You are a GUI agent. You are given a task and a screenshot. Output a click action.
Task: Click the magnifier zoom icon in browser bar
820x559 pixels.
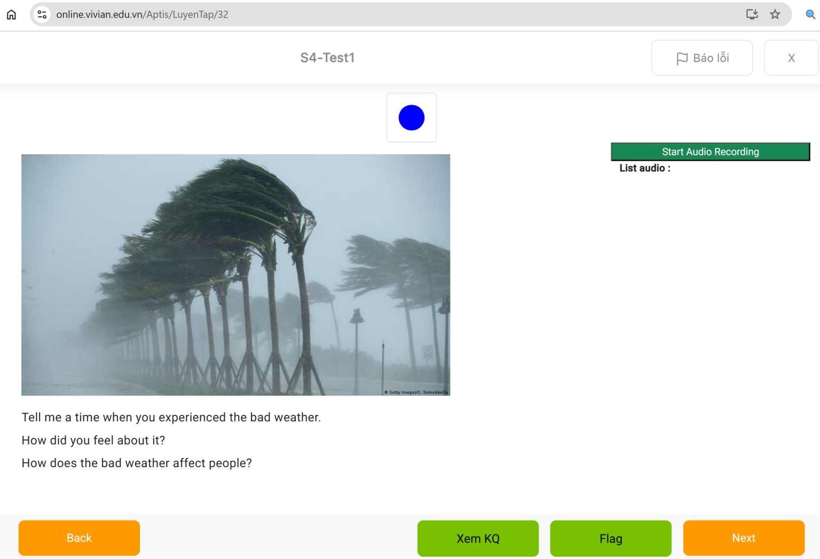click(810, 14)
